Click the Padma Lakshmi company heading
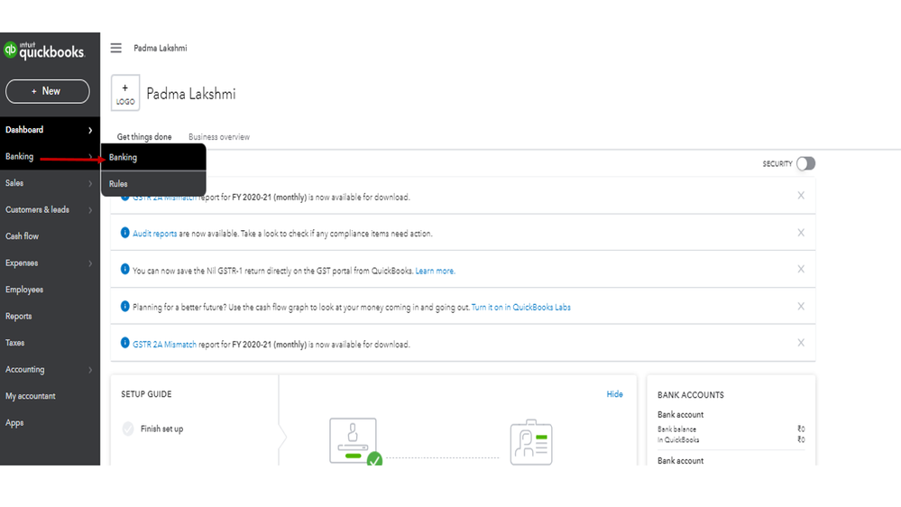 pyautogui.click(x=191, y=94)
